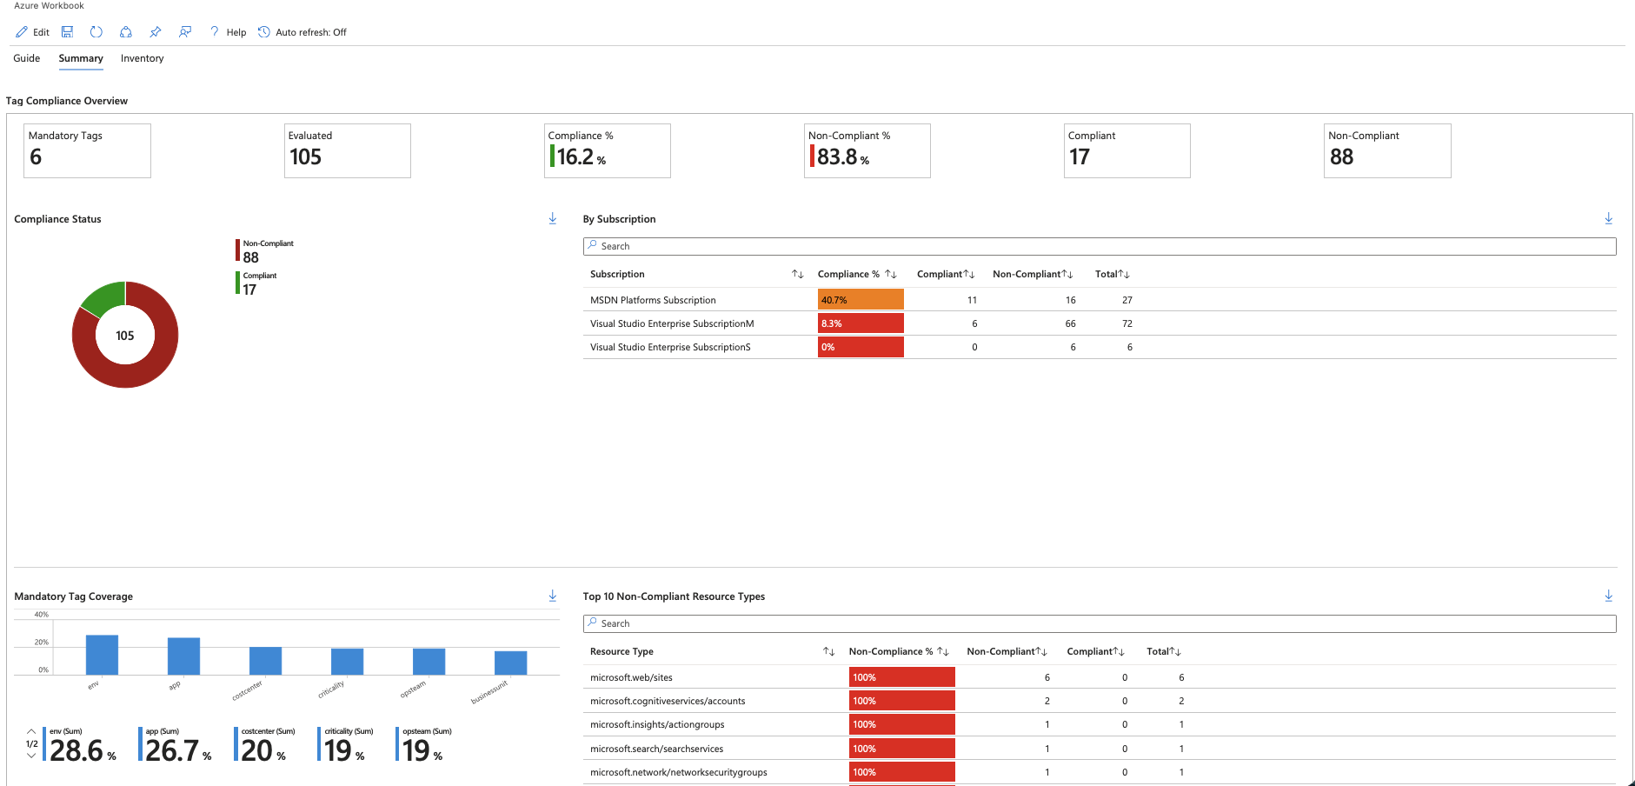Click the Non-Compliant 88 overview tile

click(x=1387, y=150)
